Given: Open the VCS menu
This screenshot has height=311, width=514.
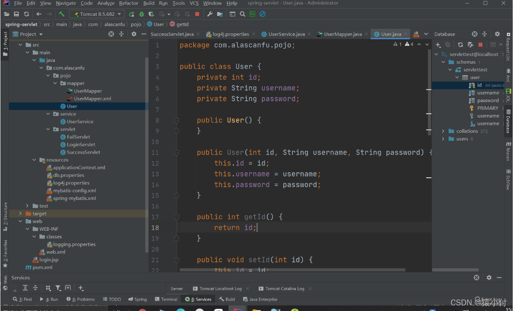Looking at the screenshot, I should (x=194, y=3).
